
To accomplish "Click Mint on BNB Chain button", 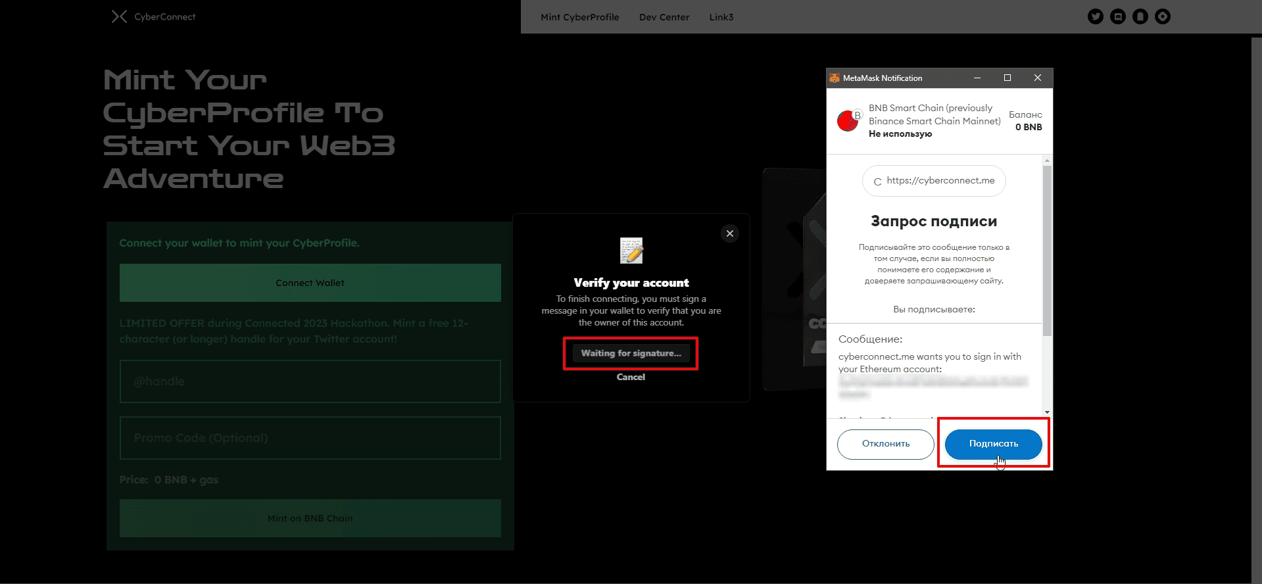I will (x=310, y=518).
